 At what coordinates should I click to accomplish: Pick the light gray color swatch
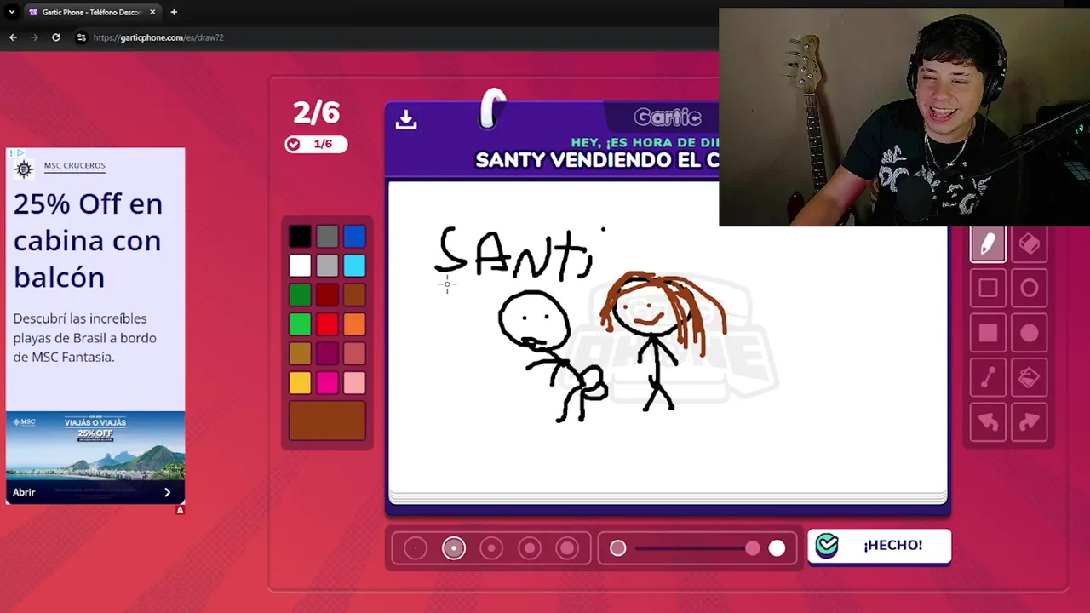click(x=327, y=266)
